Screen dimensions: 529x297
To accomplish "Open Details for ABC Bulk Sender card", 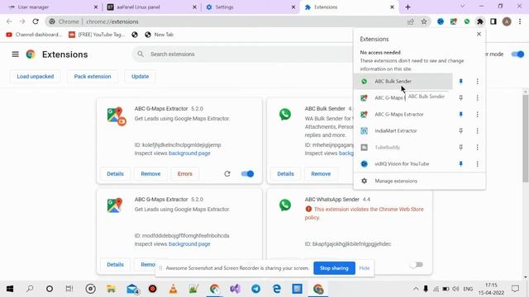I will click(x=285, y=174).
